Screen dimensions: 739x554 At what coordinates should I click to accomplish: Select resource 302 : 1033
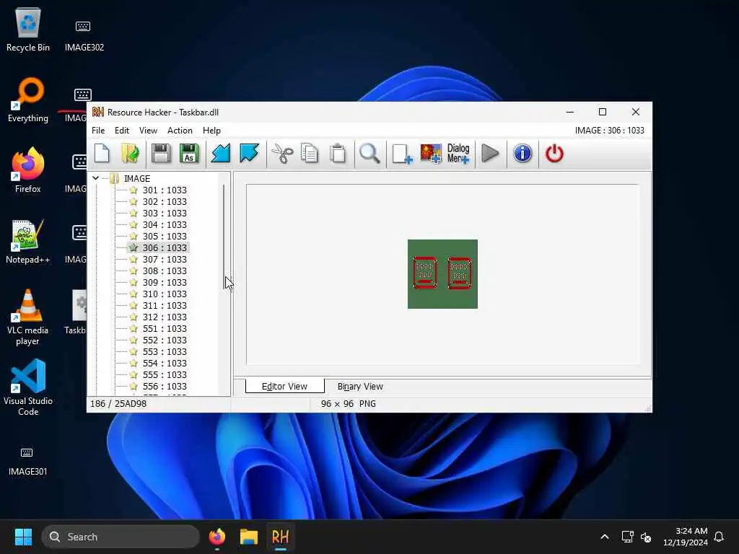pos(165,202)
